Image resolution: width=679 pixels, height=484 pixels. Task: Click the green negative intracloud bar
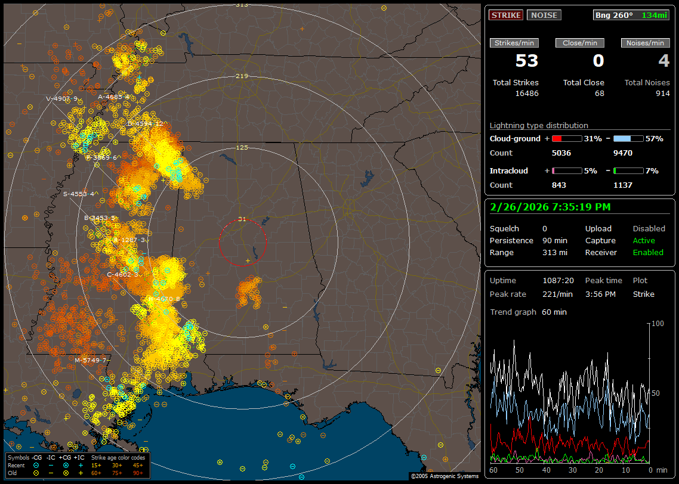[628, 171]
